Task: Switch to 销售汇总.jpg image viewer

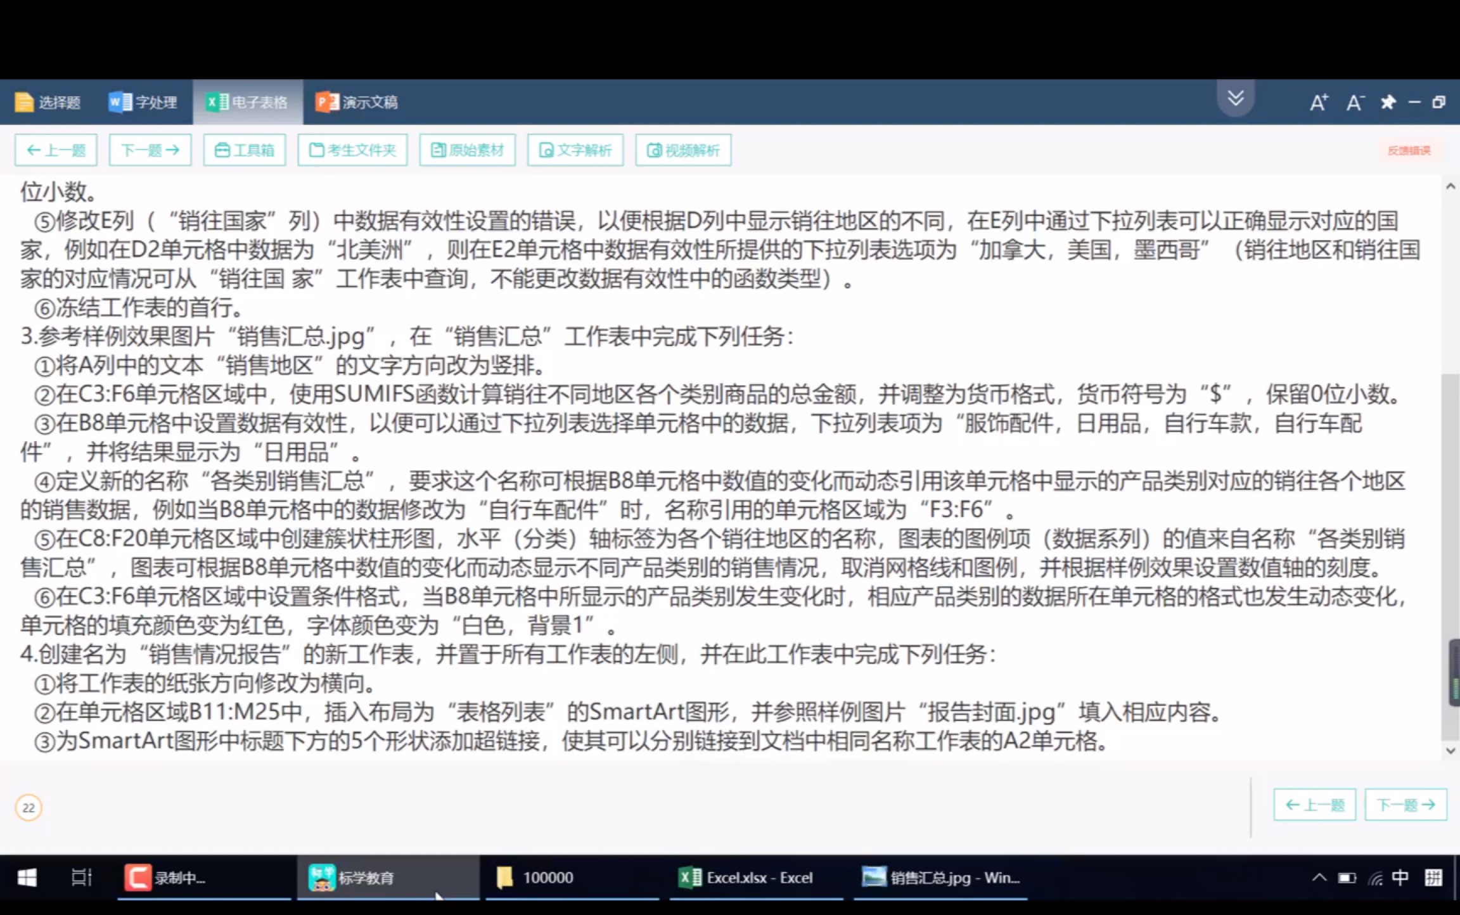Action: [x=940, y=878]
